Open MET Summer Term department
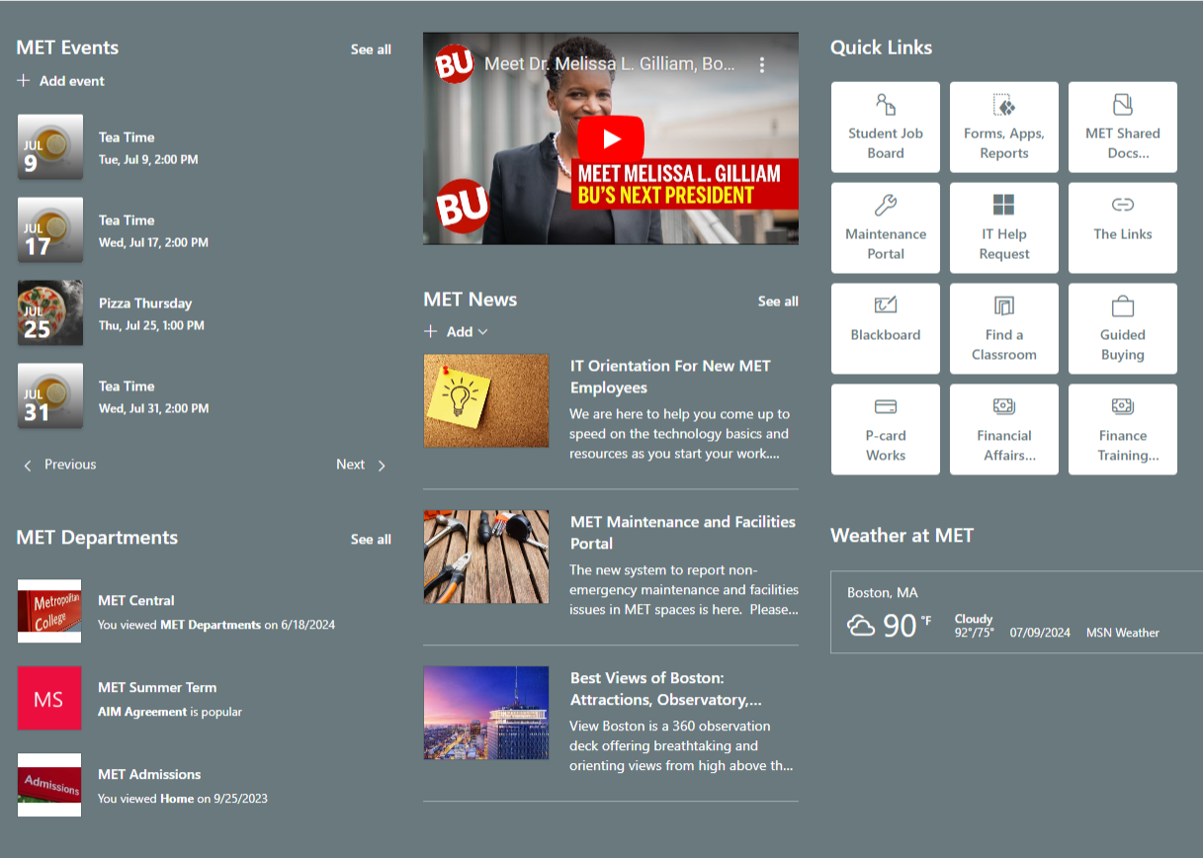The height and width of the screenshot is (858, 1203). [157, 688]
